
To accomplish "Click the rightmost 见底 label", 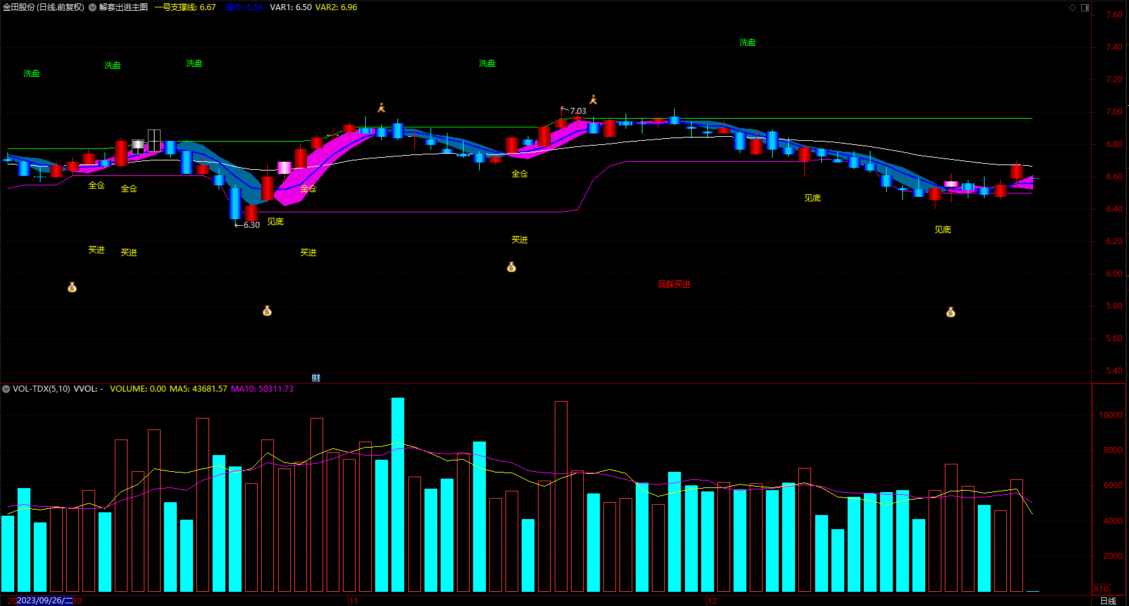I will 943,230.
